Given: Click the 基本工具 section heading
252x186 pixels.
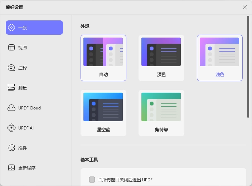Looking at the screenshot, I should [89, 160].
